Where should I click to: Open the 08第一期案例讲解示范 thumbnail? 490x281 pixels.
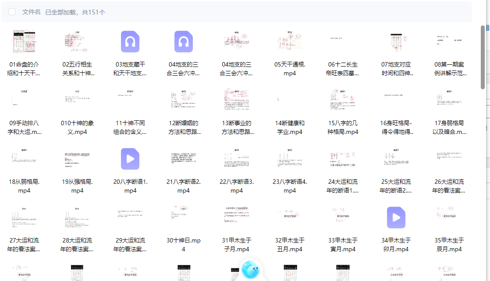[449, 42]
